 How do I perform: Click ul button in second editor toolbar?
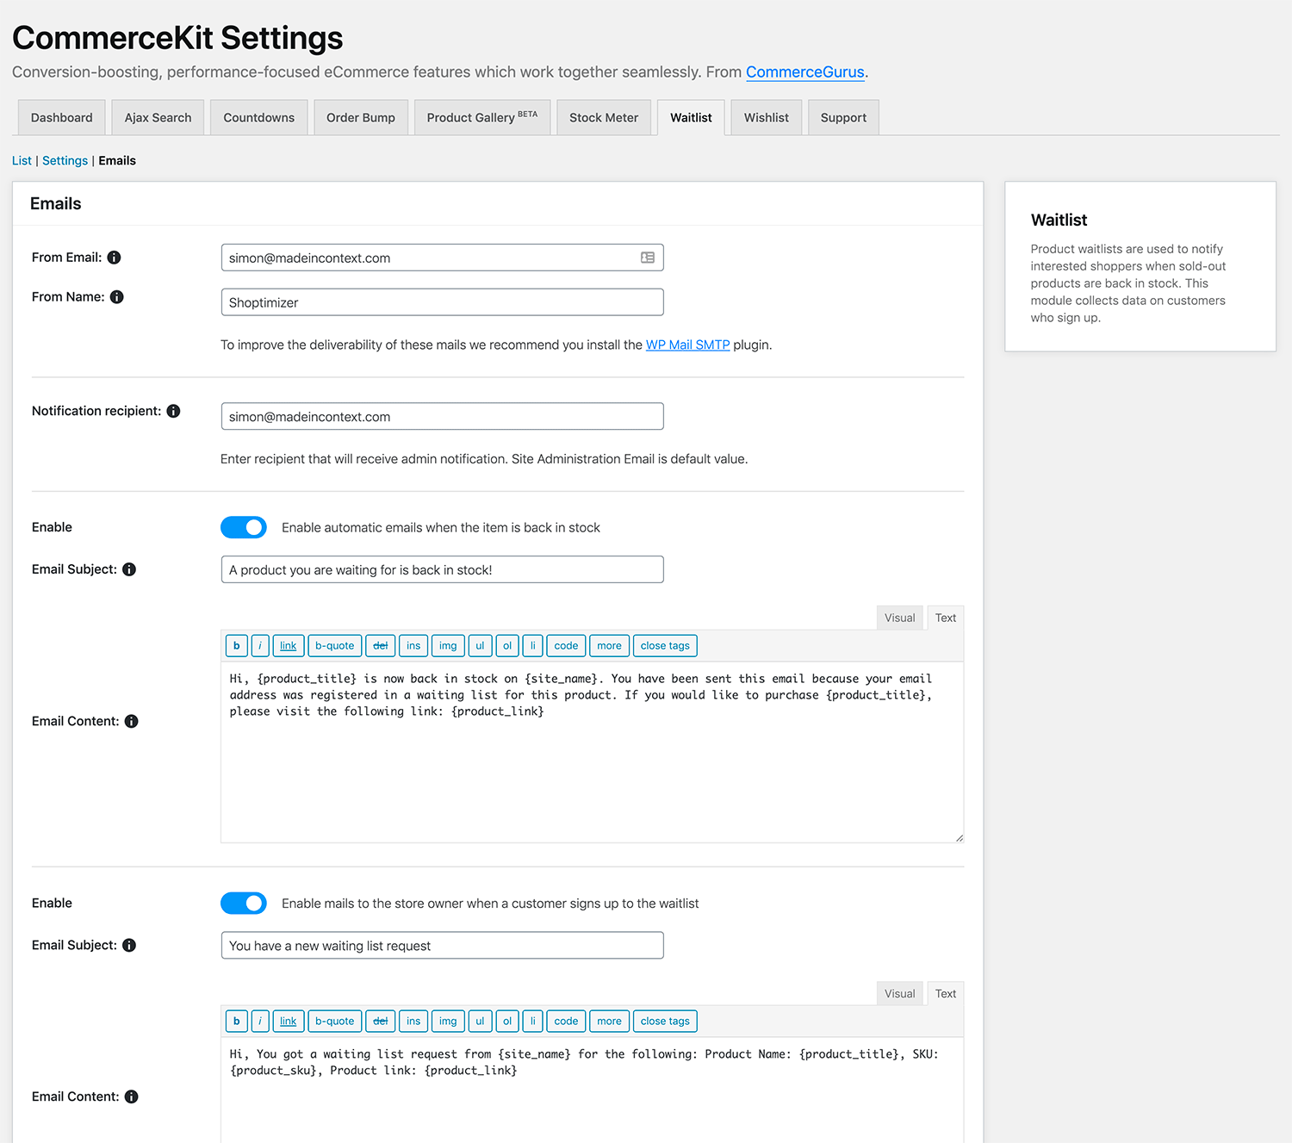pos(480,1021)
